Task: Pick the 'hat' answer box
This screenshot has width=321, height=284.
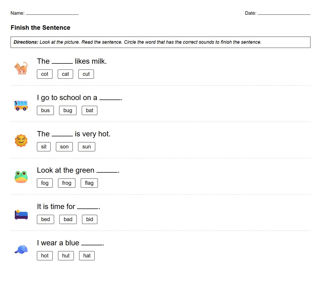Action: click(x=87, y=256)
